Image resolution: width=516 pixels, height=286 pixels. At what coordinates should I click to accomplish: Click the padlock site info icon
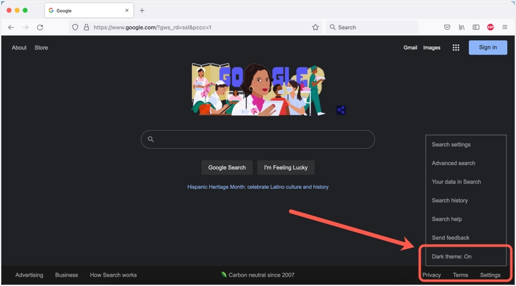pyautogui.click(x=87, y=28)
